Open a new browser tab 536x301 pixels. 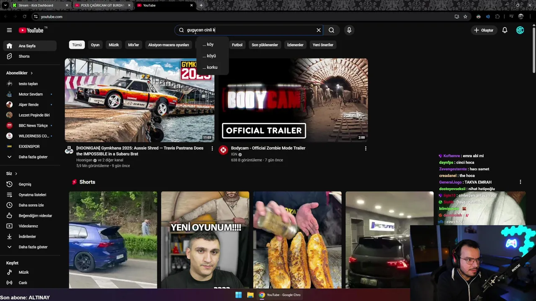coord(201,5)
